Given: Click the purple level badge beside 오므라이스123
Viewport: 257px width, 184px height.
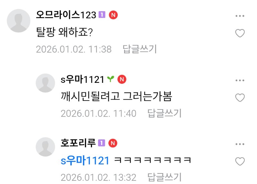Looking at the screenshot, I should (102, 15).
